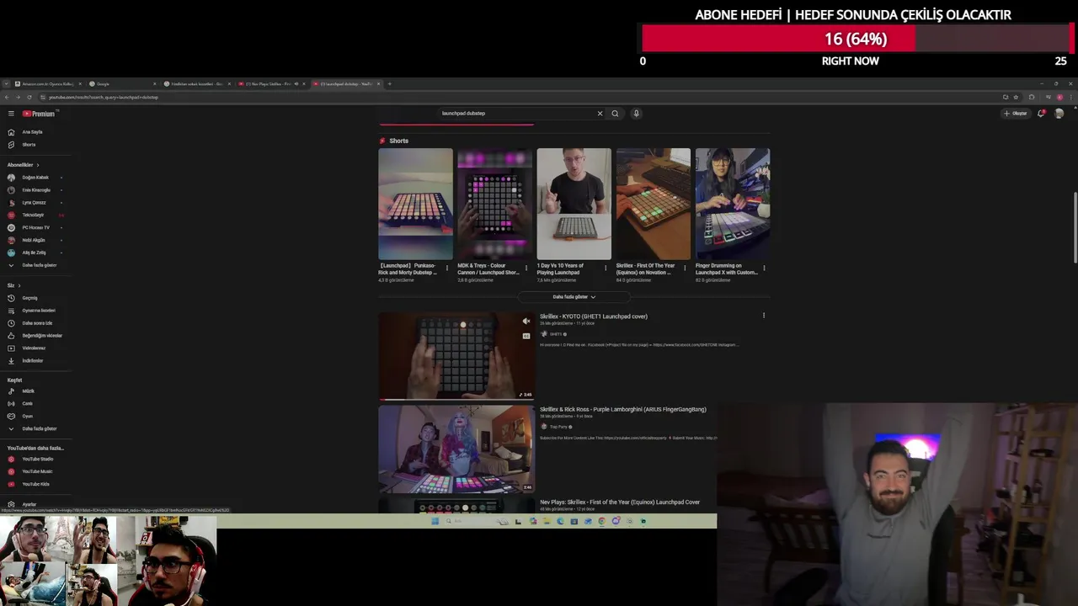Open Doğan Kabak subscription channel
The image size is (1078, 606).
click(35, 178)
